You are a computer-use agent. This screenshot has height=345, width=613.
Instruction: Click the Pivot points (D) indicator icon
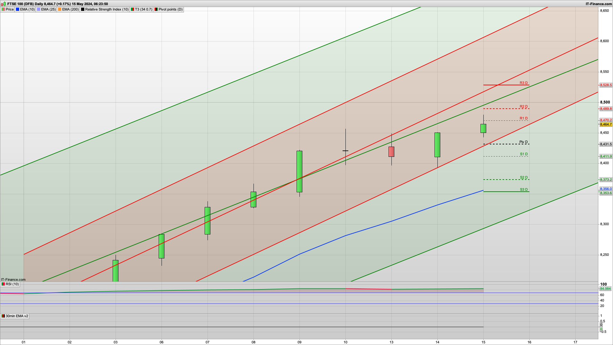point(156,9)
